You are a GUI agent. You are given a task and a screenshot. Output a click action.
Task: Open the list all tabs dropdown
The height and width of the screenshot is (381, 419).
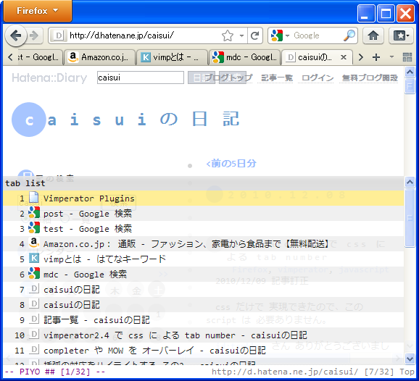(x=391, y=57)
